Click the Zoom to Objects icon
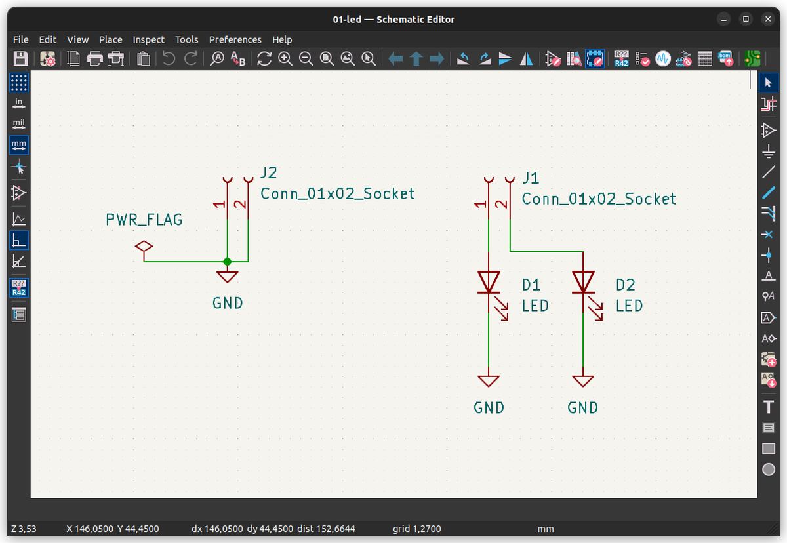The image size is (787, 543). 348,59
